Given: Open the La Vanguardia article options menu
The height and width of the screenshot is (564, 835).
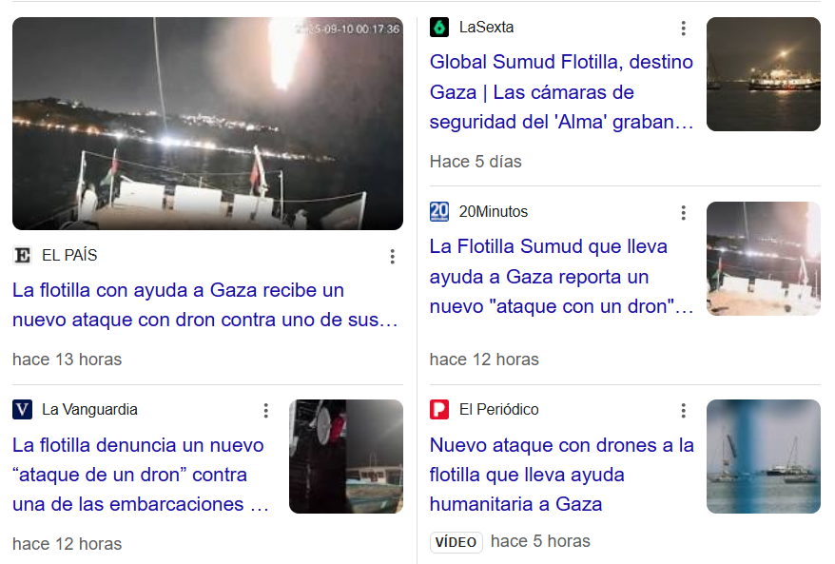Looking at the screenshot, I should 265,411.
